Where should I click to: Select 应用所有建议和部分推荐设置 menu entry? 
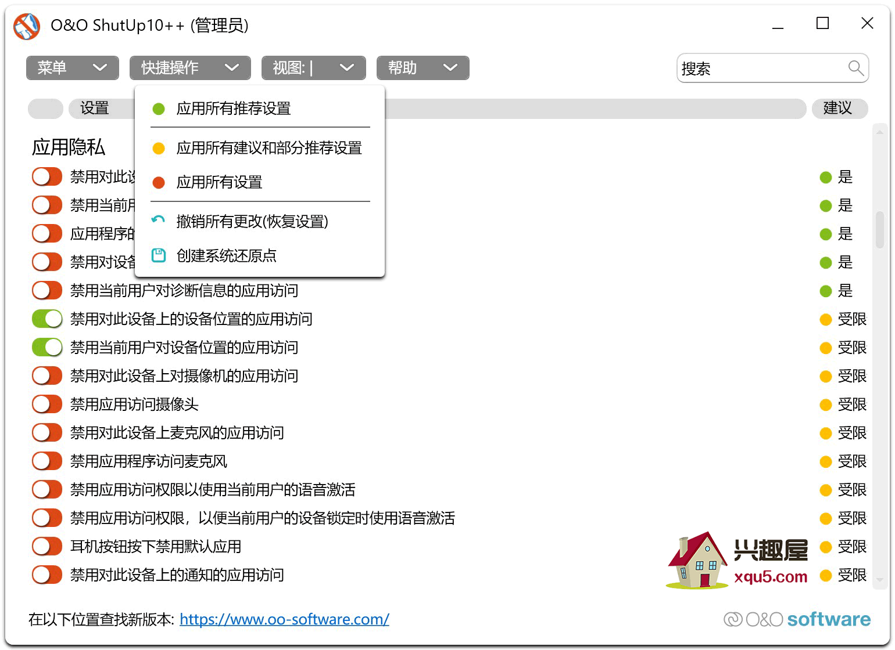pyautogui.click(x=260, y=148)
